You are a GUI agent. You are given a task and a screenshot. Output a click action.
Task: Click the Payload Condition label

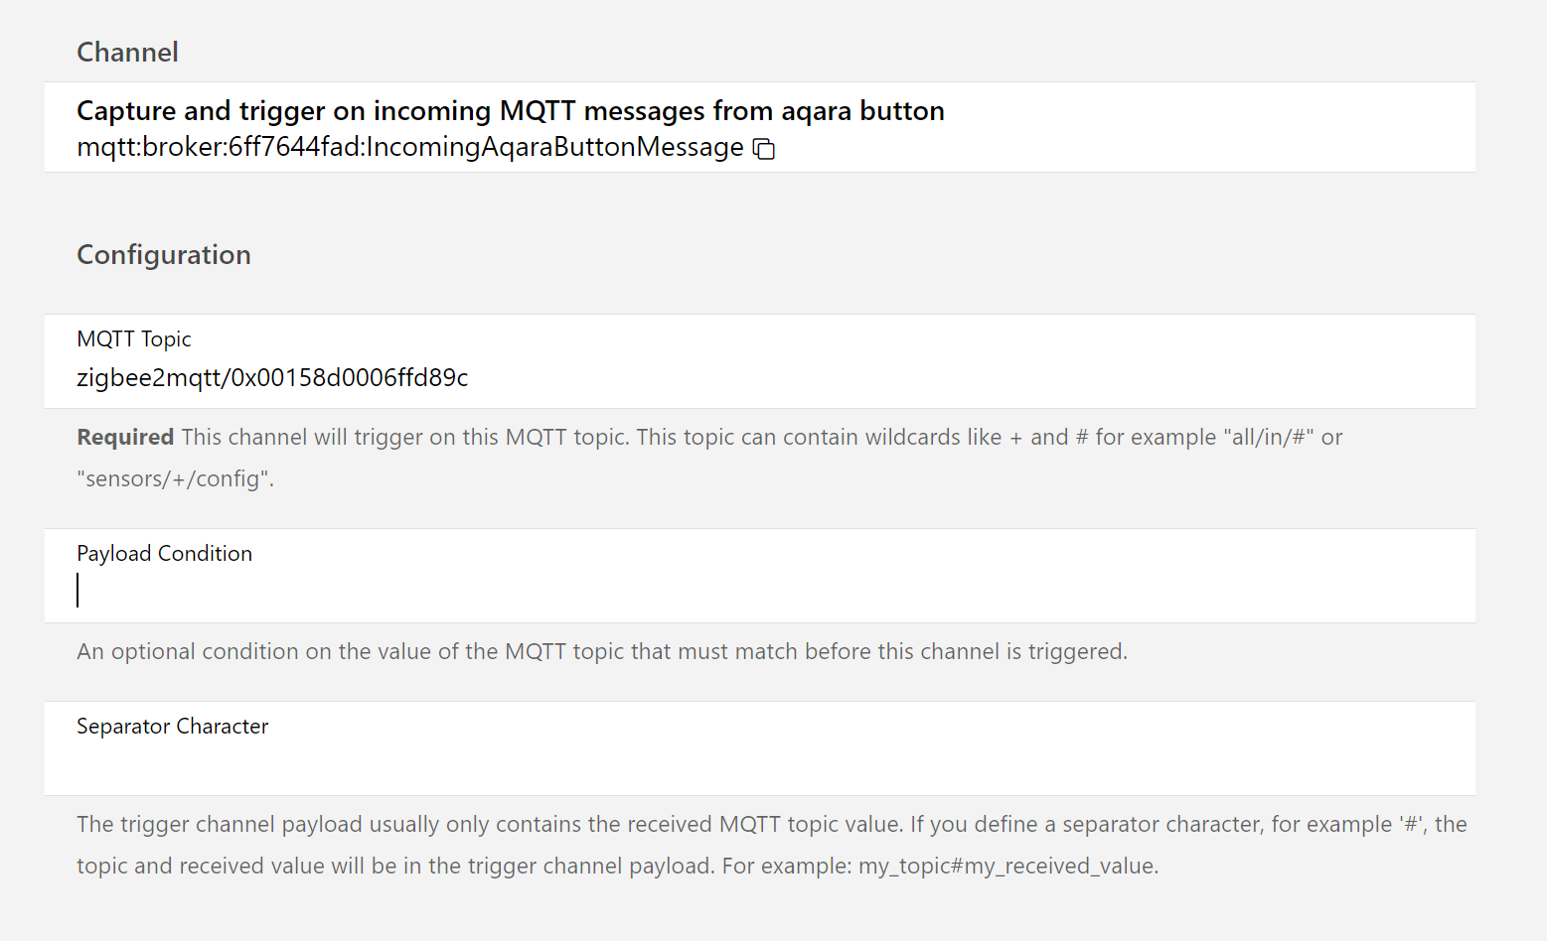(164, 554)
